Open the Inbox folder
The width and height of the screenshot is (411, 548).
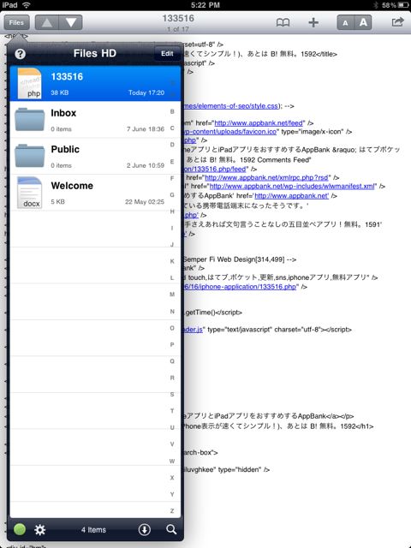pos(95,120)
